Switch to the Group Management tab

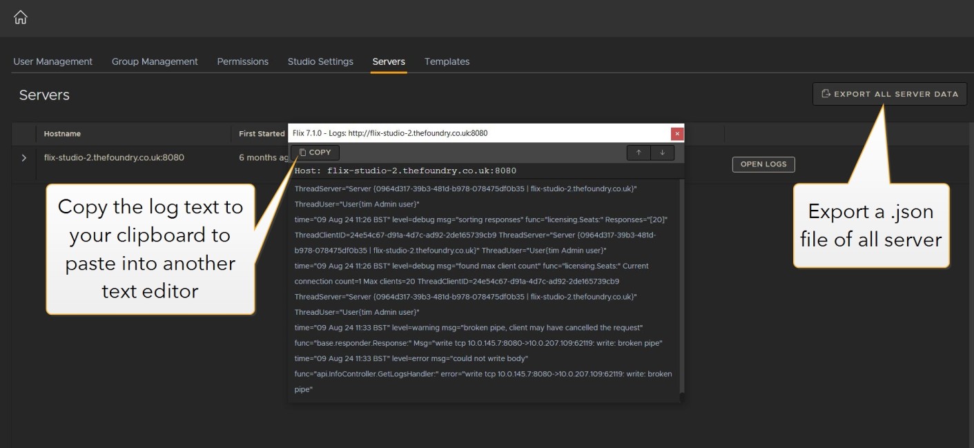click(x=155, y=61)
